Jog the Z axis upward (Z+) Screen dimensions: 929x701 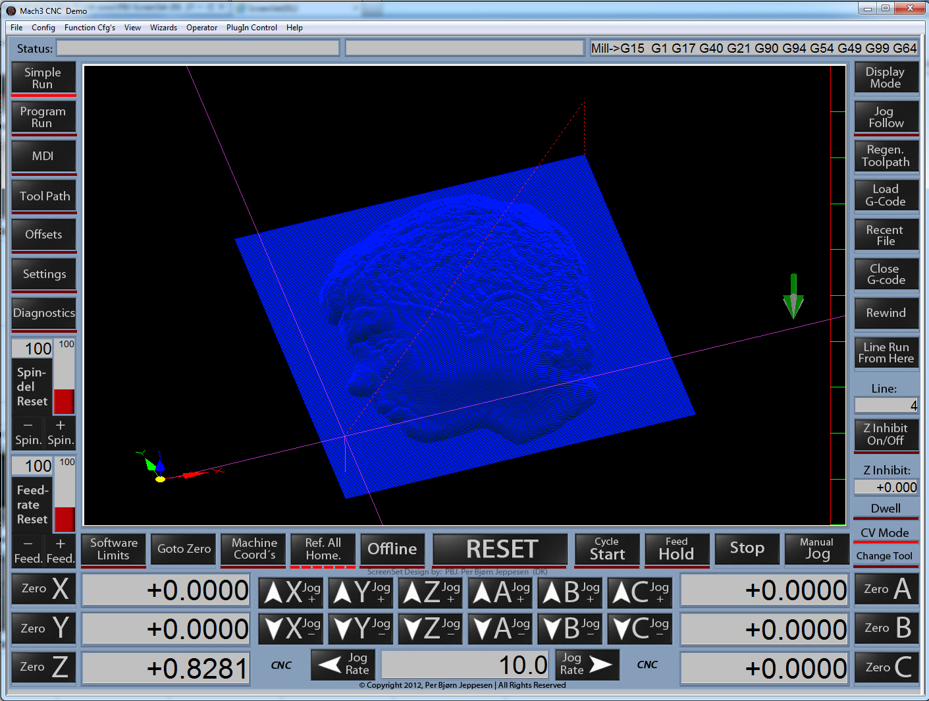tap(430, 592)
